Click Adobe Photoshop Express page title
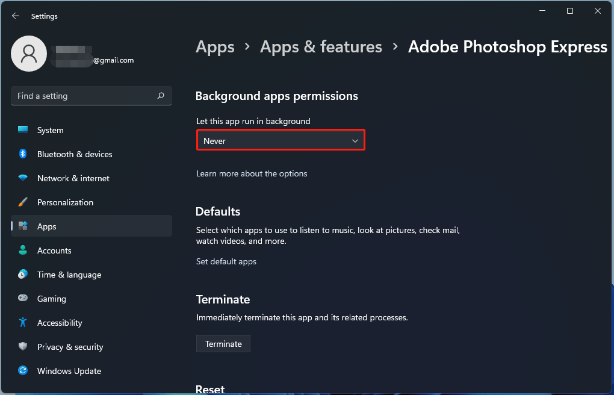The image size is (614, 395). pyautogui.click(x=507, y=46)
